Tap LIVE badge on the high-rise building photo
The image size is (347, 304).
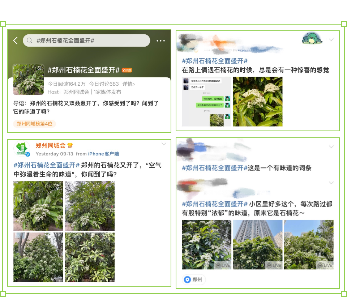[x=274, y=265]
